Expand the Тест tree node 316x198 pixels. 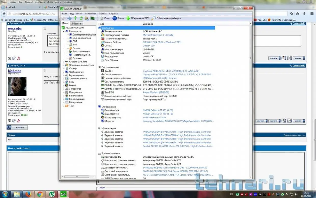coord(63,106)
